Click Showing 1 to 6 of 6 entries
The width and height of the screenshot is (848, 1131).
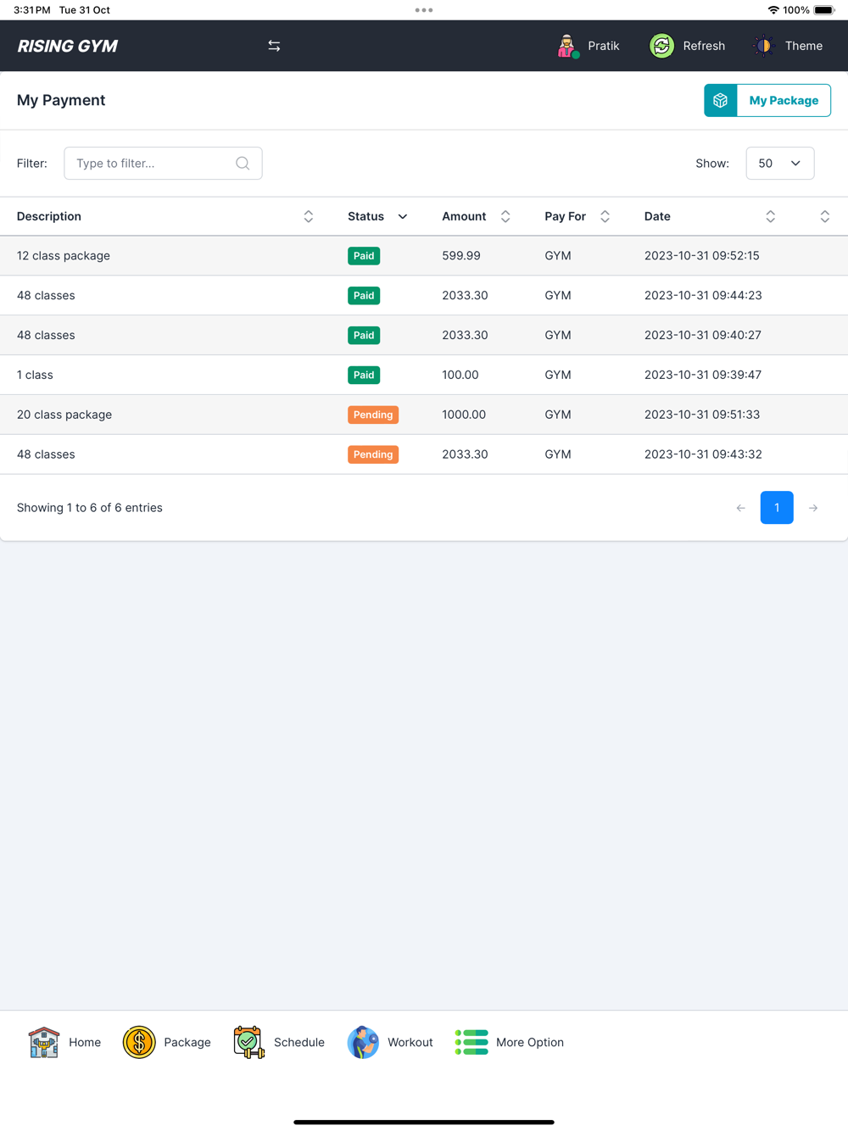tap(90, 508)
